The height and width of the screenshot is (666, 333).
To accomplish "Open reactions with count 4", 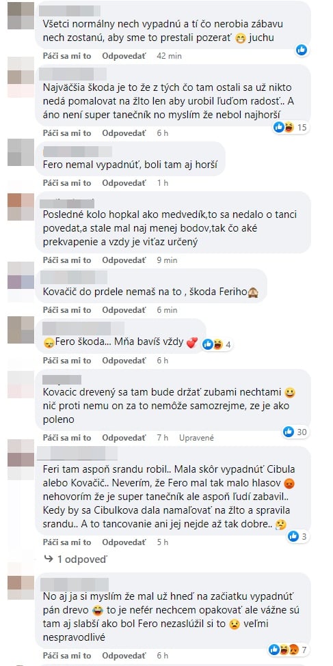I will [x=216, y=344].
